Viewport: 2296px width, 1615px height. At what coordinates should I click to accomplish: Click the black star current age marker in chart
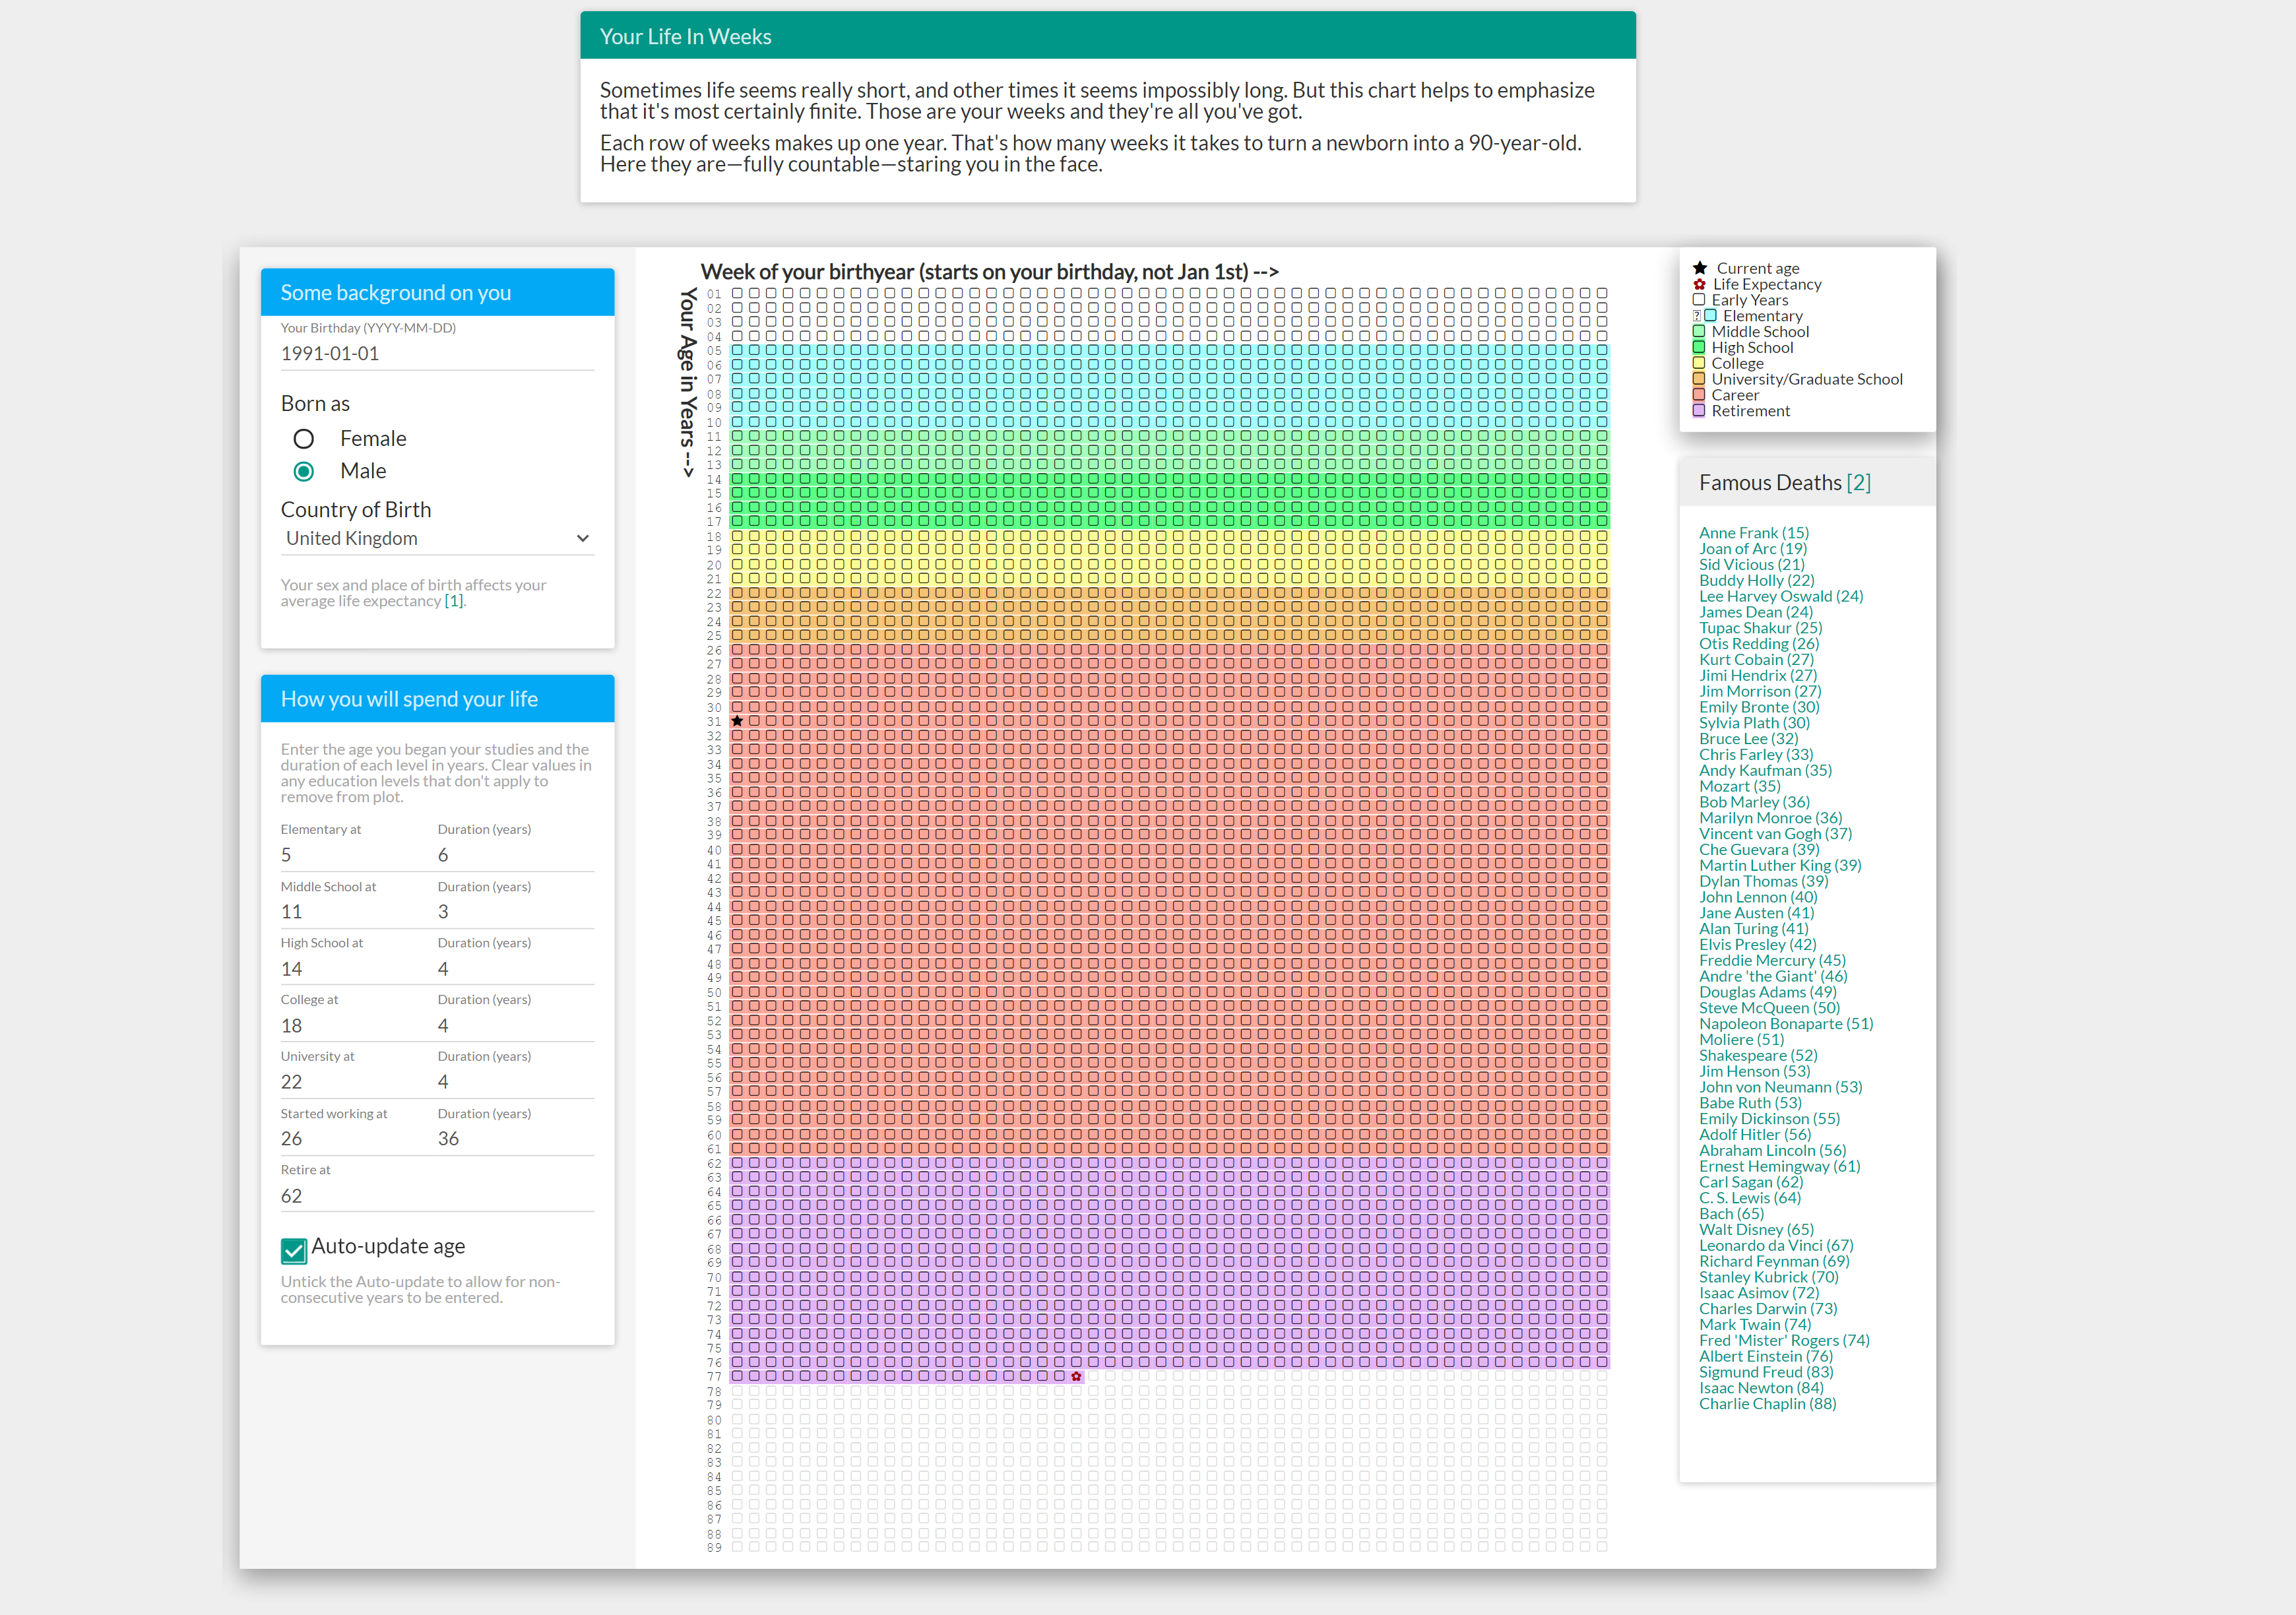point(737,721)
